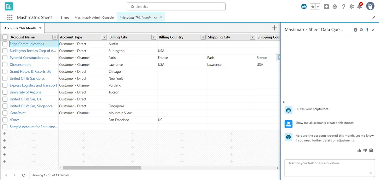Copy bot response with clipboard icon
The image size is (379, 180).
371,150
